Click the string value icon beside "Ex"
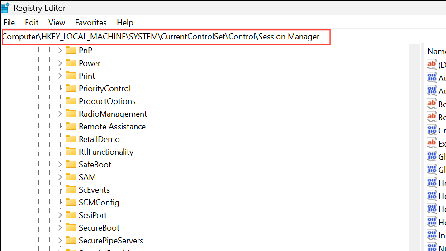The image size is (446, 251). pyautogui.click(x=432, y=143)
